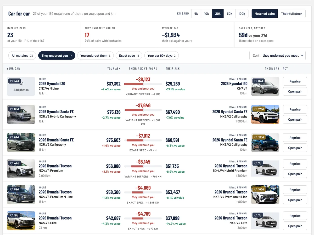Switch to Matched pairs view
Viewport: 314px width, 235px height.
[265, 14]
